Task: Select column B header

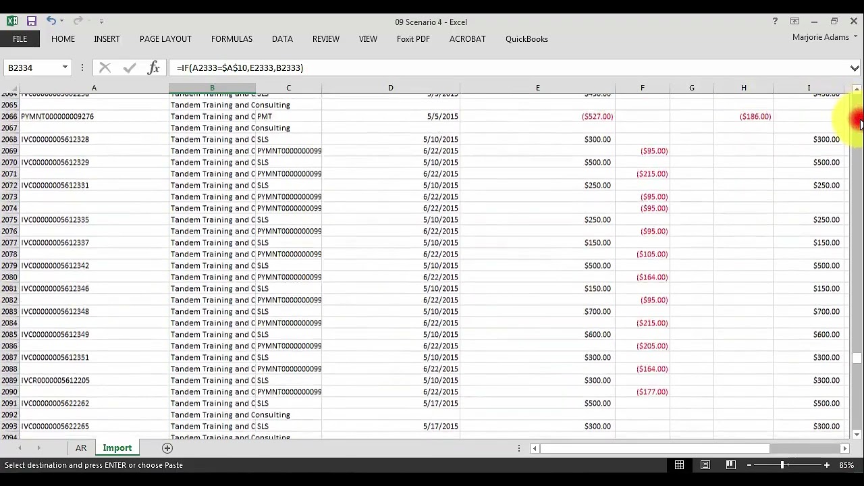Action: coord(212,88)
